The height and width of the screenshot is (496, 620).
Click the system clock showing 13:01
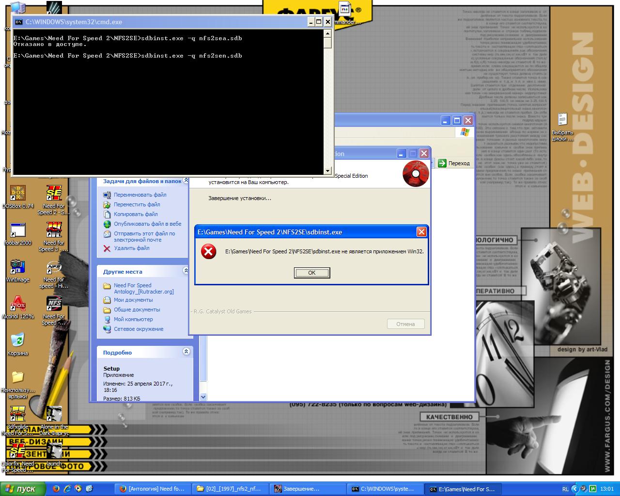pyautogui.click(x=607, y=489)
